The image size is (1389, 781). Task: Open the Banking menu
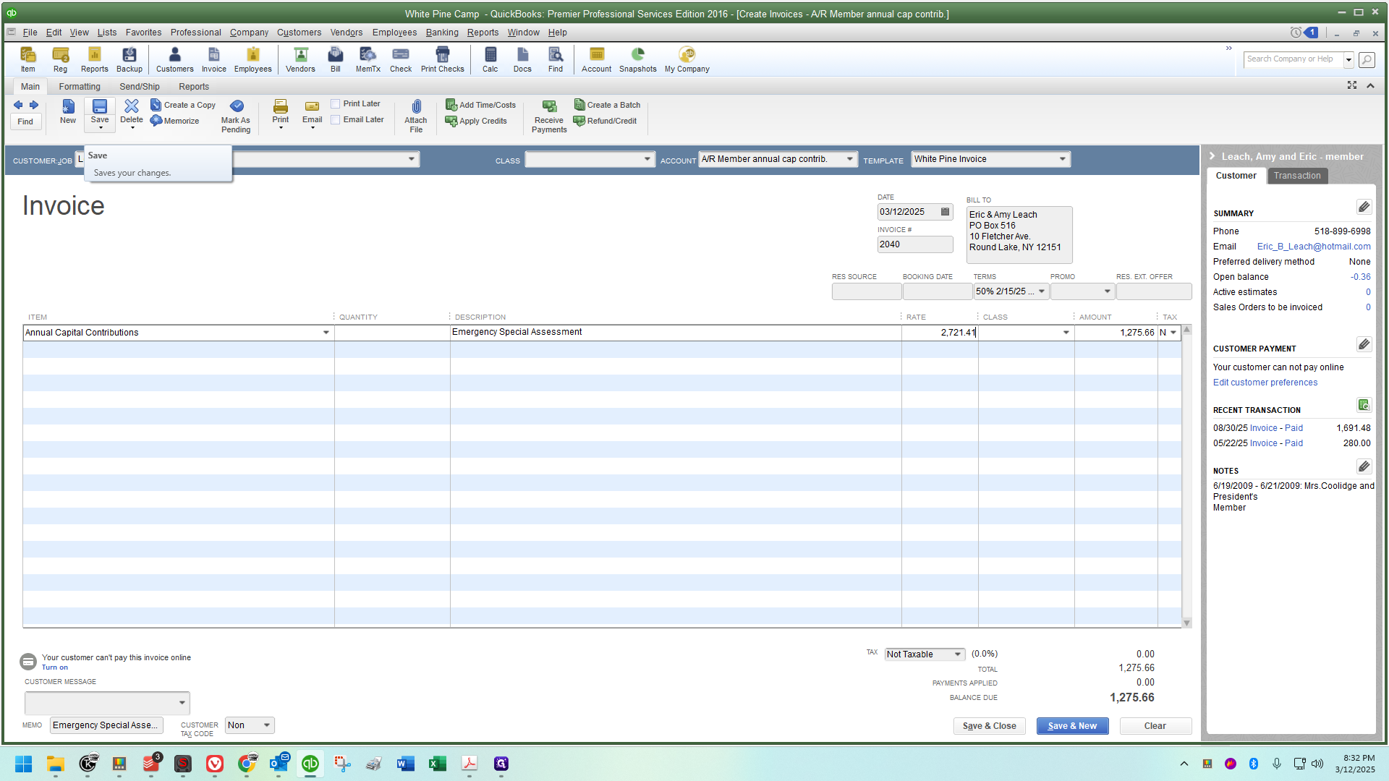click(442, 33)
